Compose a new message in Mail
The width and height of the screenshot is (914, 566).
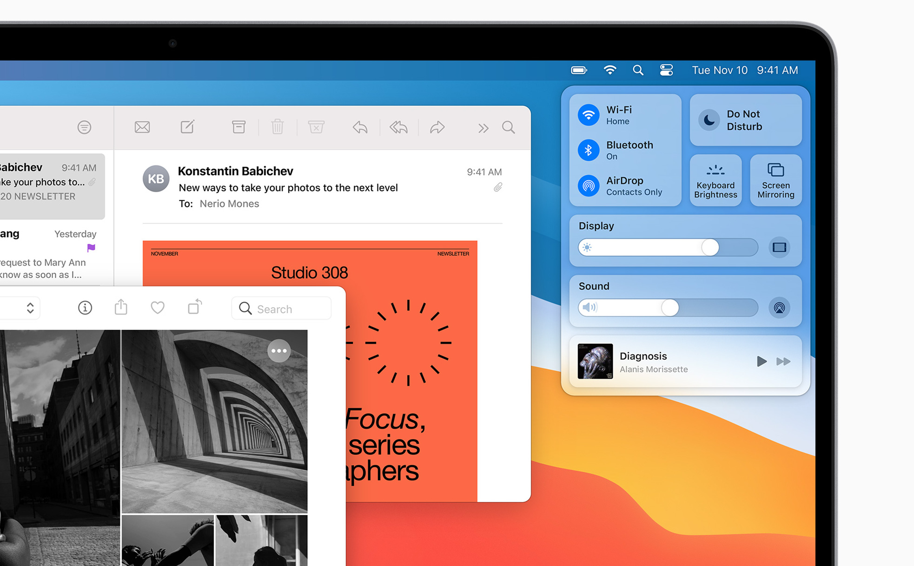[x=187, y=126]
